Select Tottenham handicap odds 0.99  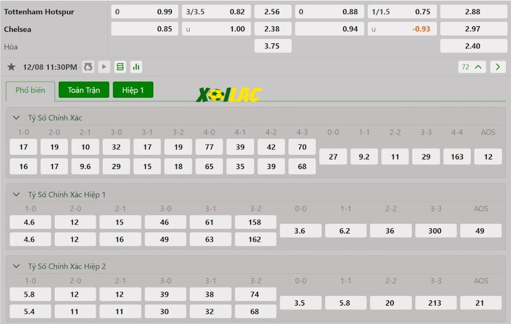[145, 11]
